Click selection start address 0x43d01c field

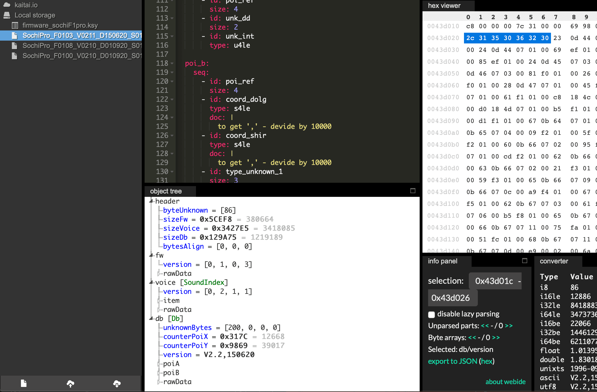(x=494, y=281)
